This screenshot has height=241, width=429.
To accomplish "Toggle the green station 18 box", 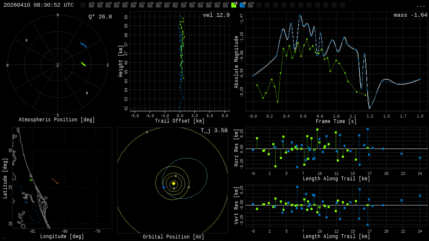I will pyautogui.click(x=234, y=5).
